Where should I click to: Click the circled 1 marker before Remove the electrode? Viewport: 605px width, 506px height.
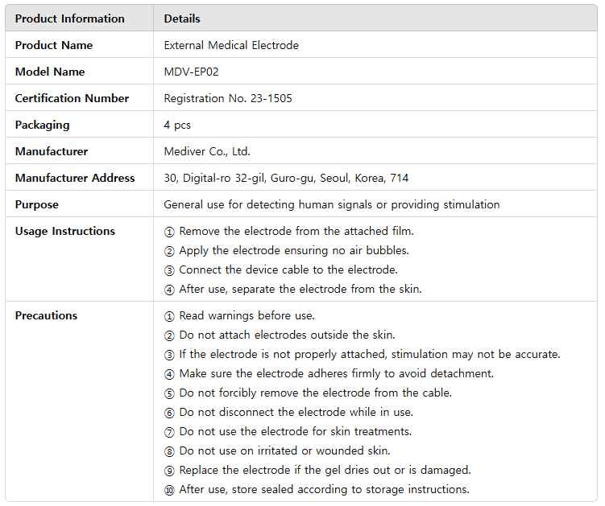tap(169, 232)
